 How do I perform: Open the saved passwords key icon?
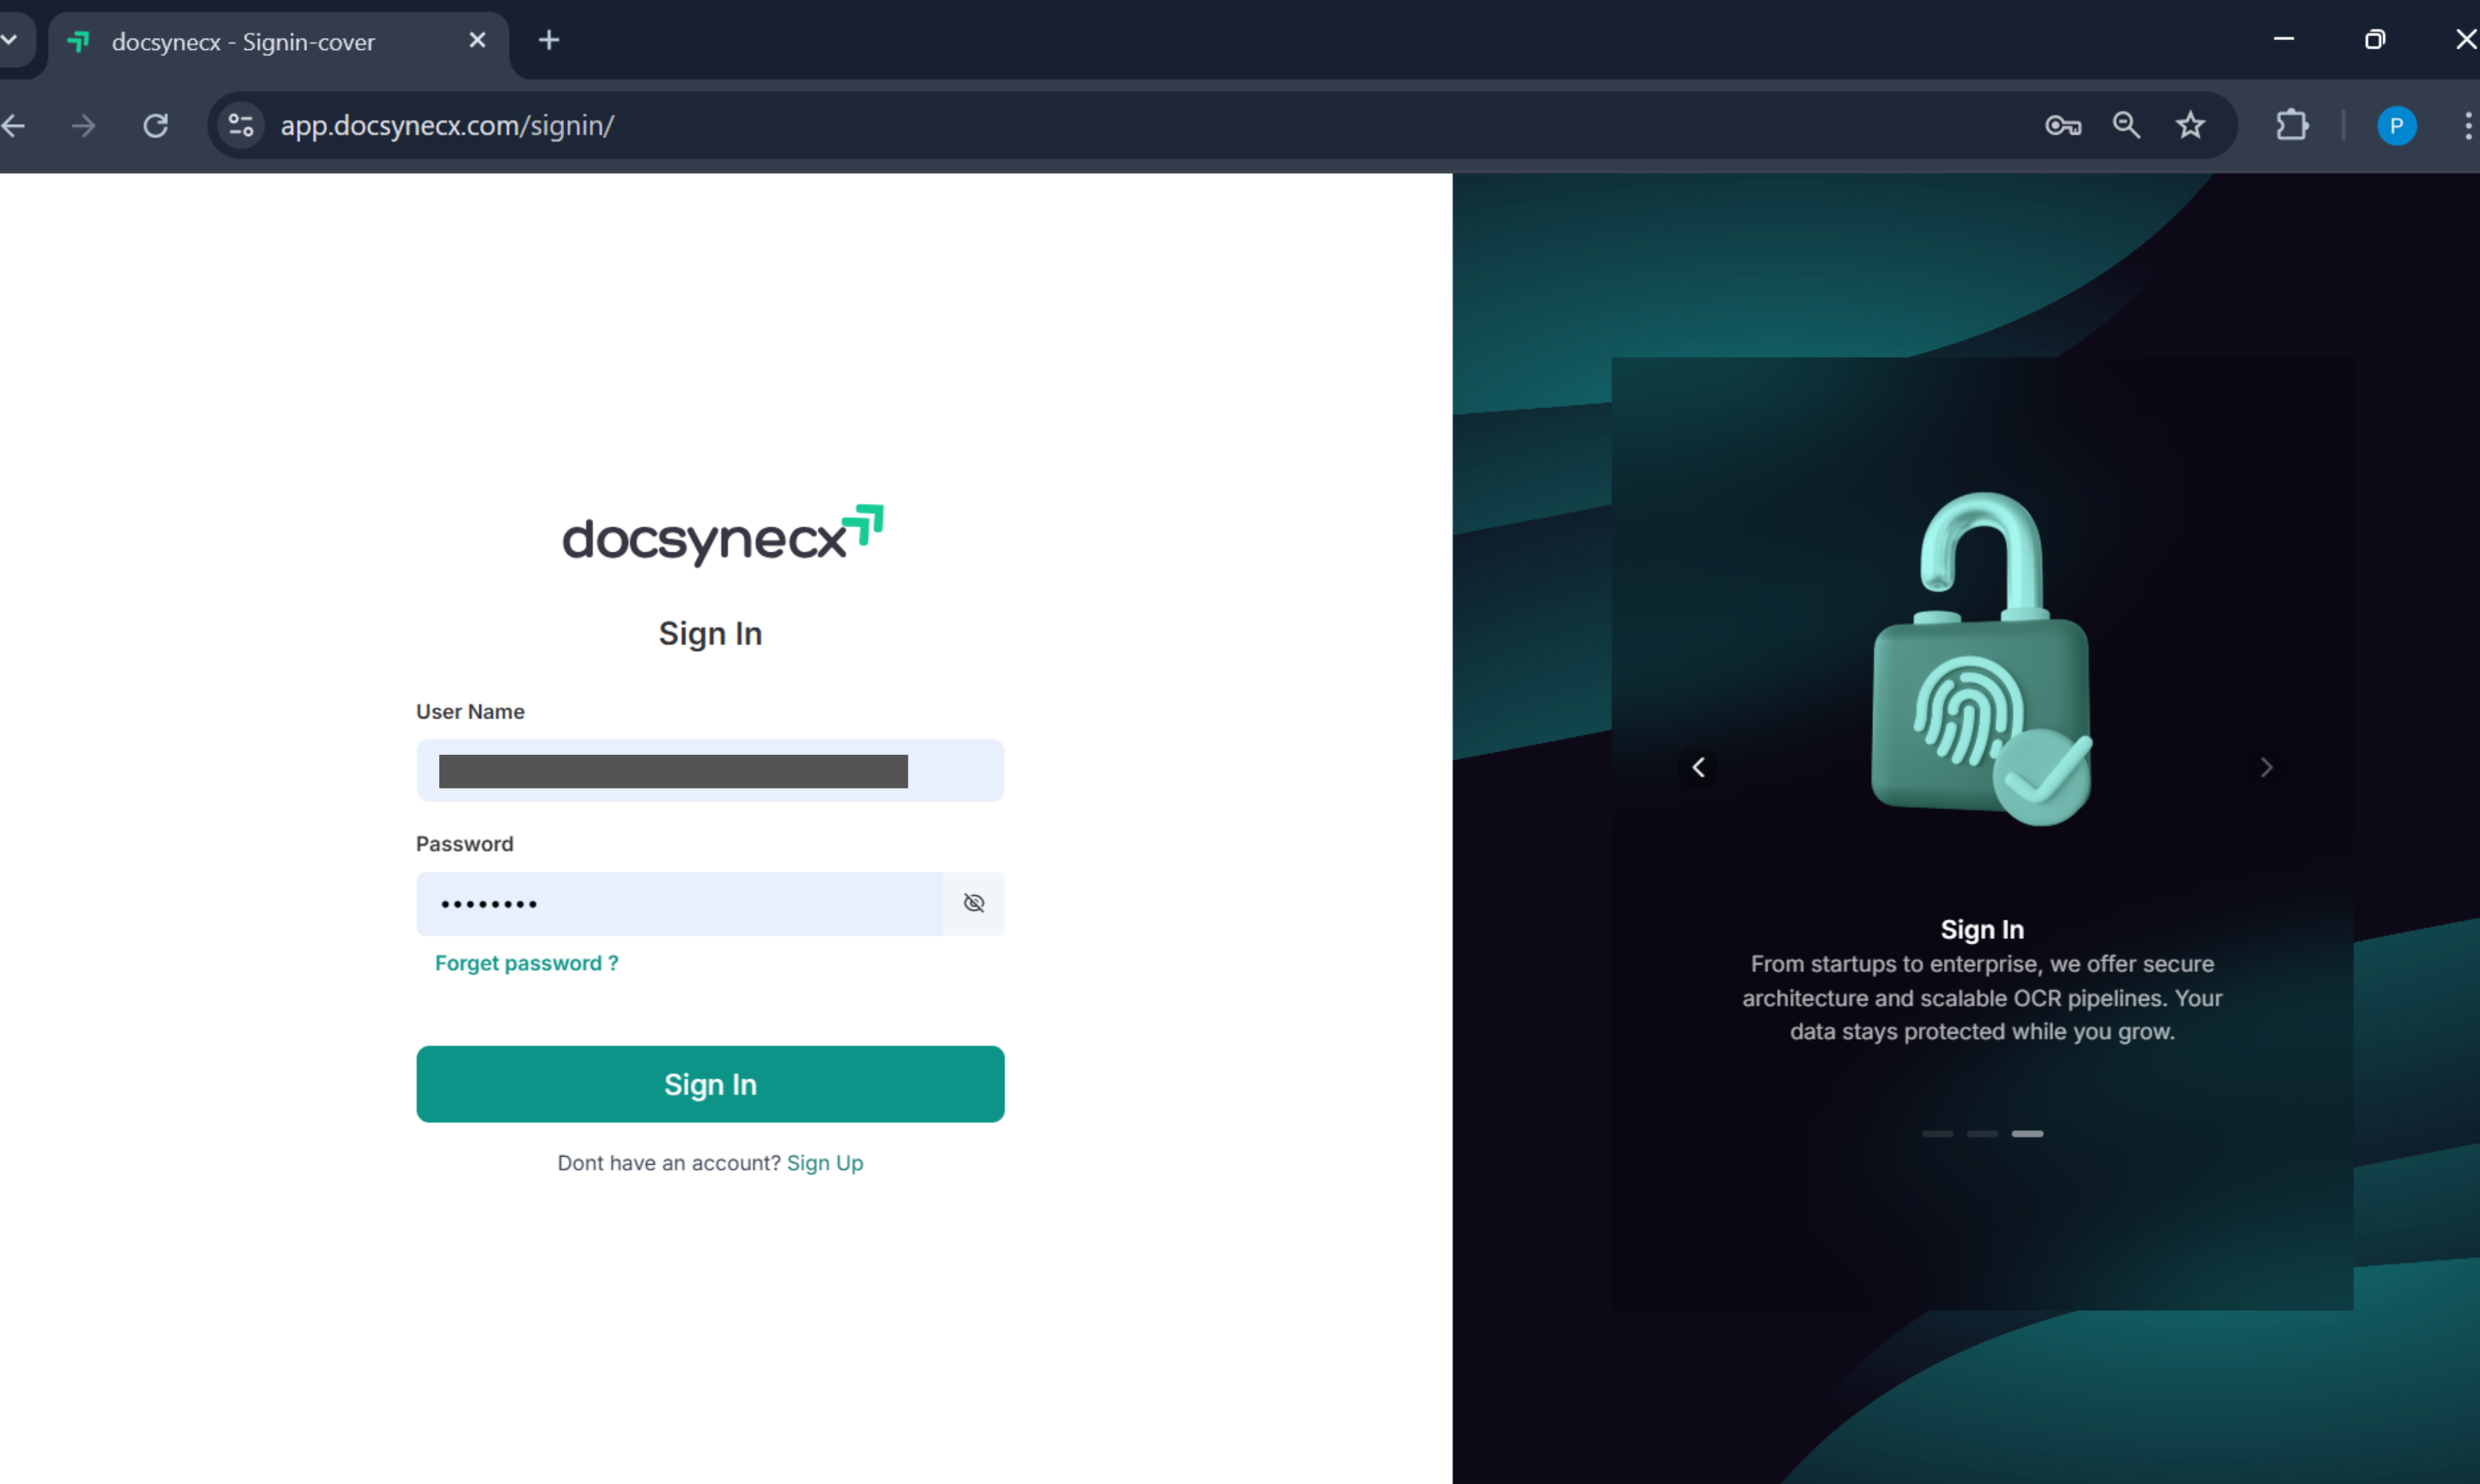click(2062, 125)
